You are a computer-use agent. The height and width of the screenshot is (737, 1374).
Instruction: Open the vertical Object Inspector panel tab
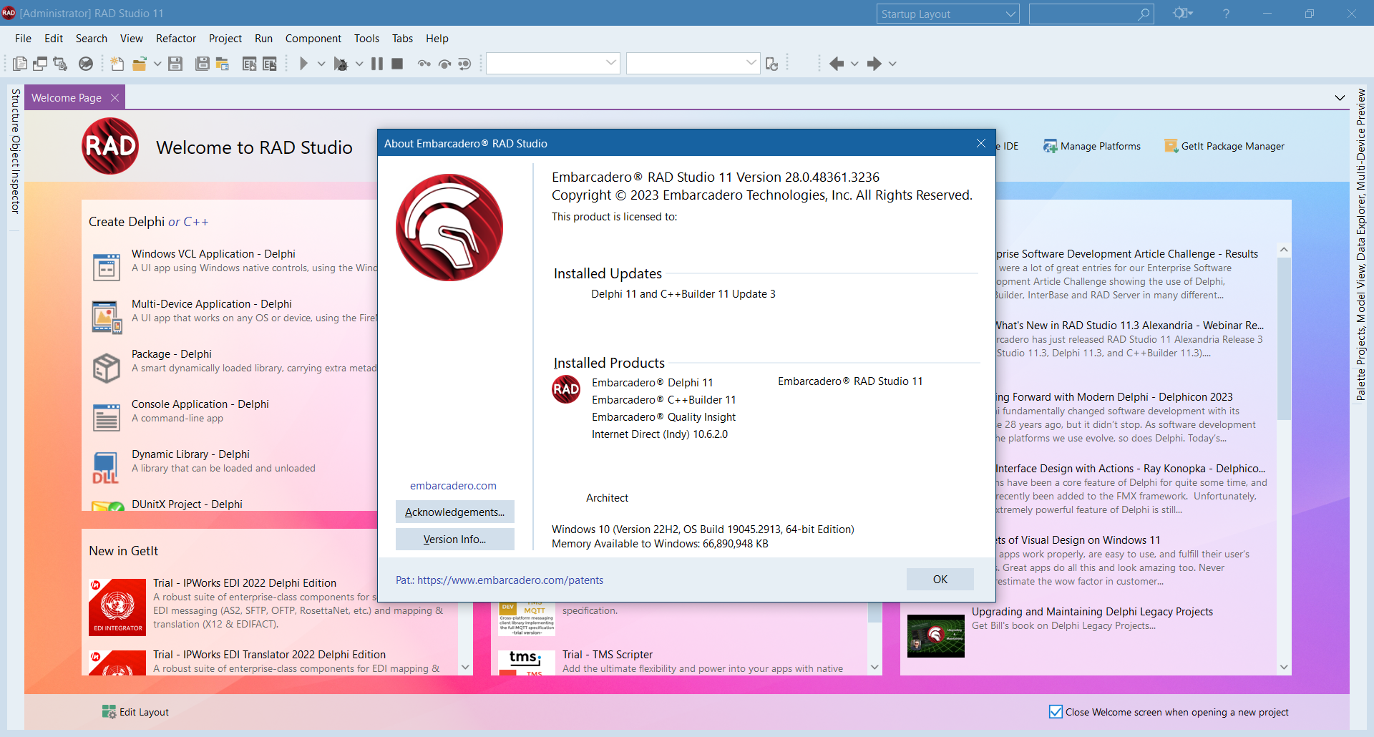(15, 175)
